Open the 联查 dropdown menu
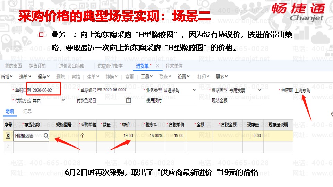 (x=165, y=77)
